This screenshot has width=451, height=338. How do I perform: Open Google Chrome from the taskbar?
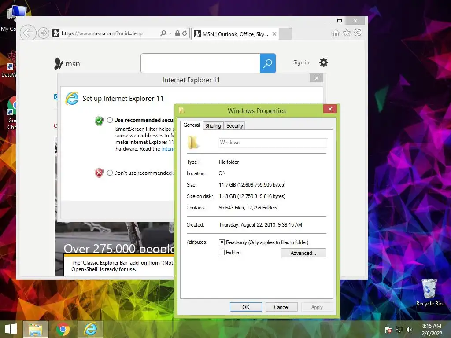pos(63,329)
